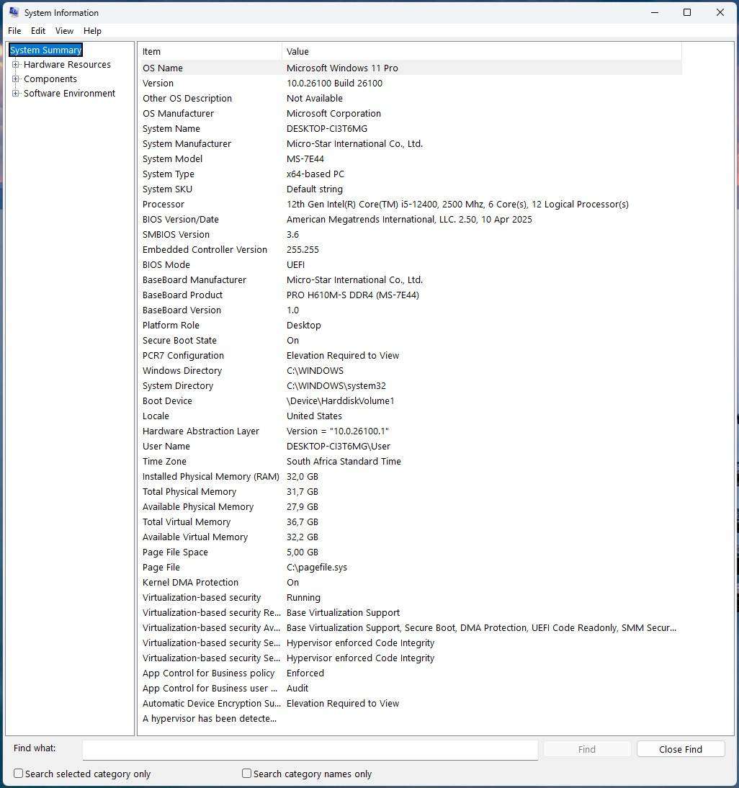The width and height of the screenshot is (739, 788).
Task: Open the Help menu
Action: (92, 31)
